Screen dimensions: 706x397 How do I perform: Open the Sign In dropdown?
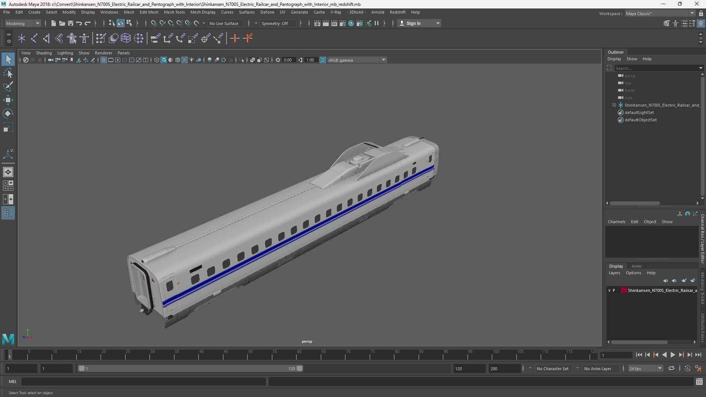coord(420,23)
